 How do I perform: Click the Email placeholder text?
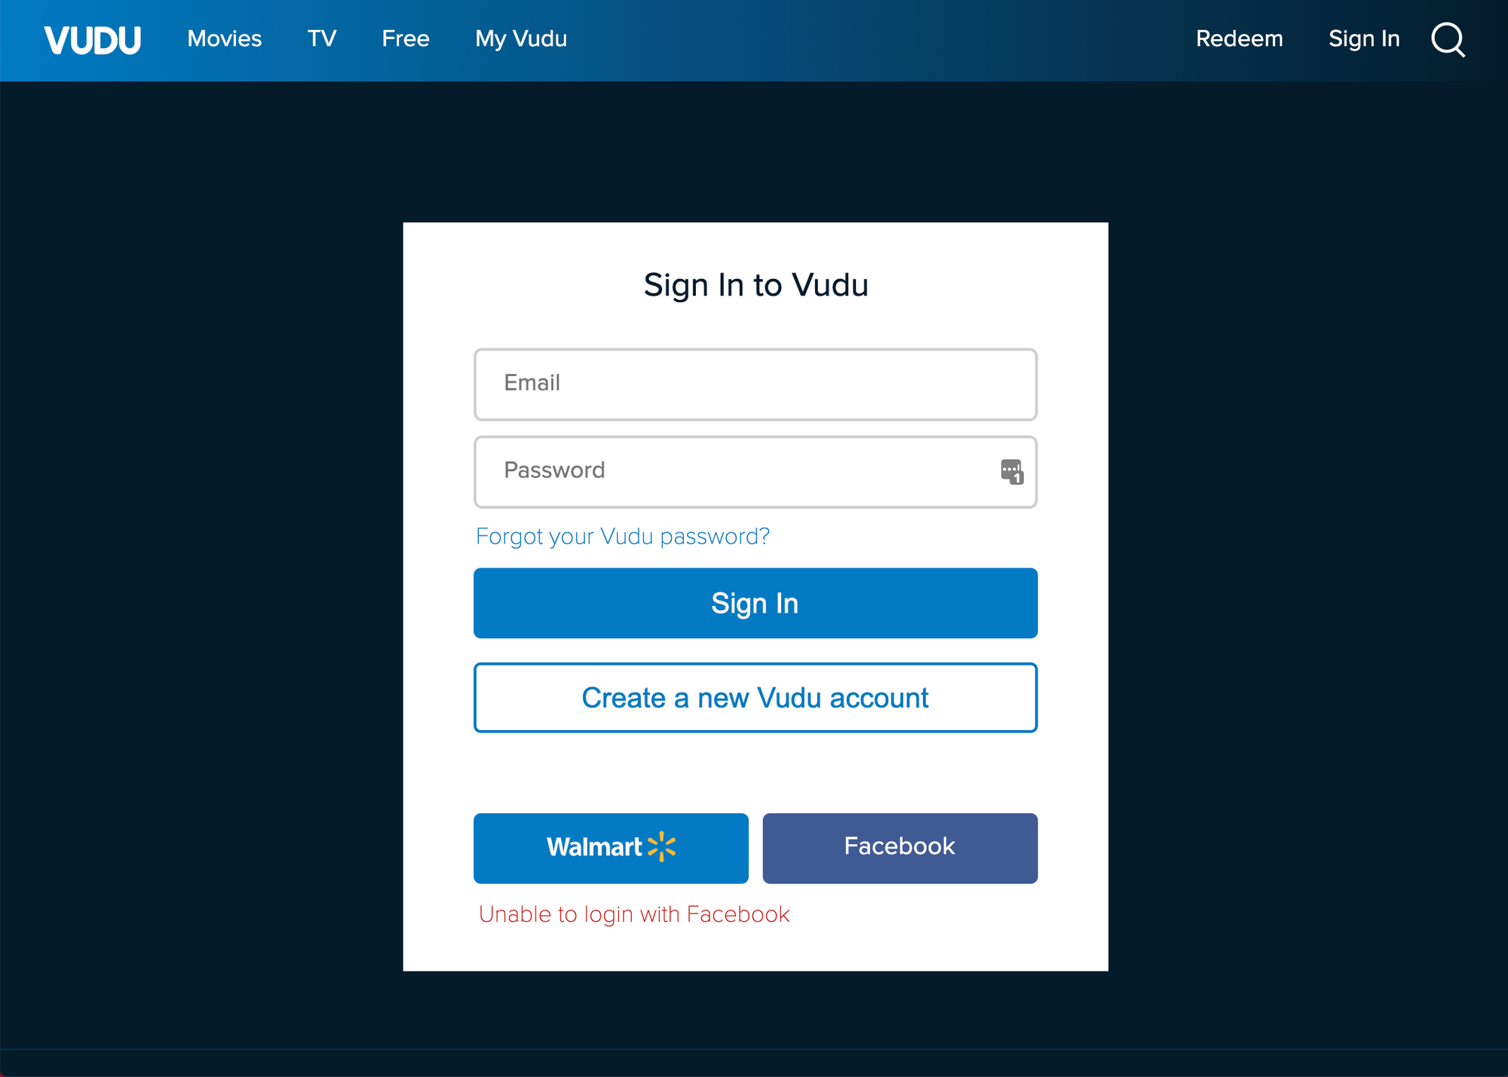(532, 383)
